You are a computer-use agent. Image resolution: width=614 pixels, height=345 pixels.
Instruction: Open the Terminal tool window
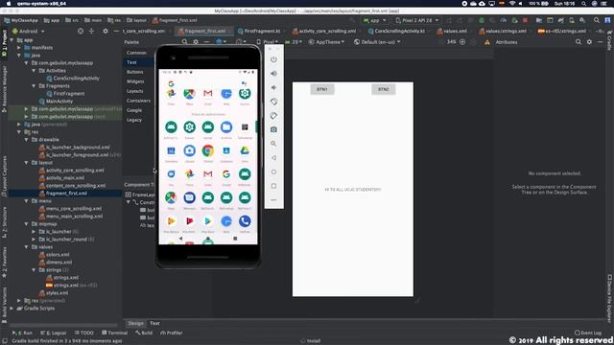(x=115, y=333)
